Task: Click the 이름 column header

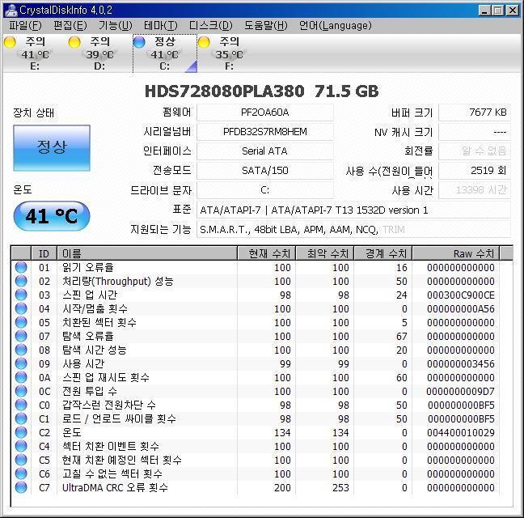Action: [147, 253]
